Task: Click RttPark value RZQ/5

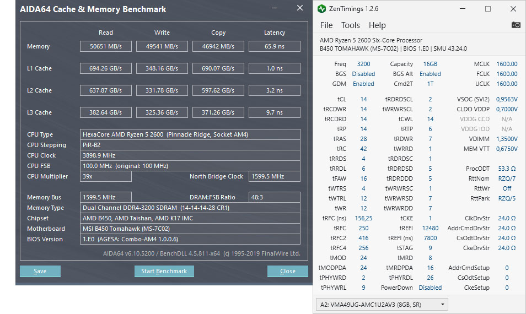Action: pos(507,198)
